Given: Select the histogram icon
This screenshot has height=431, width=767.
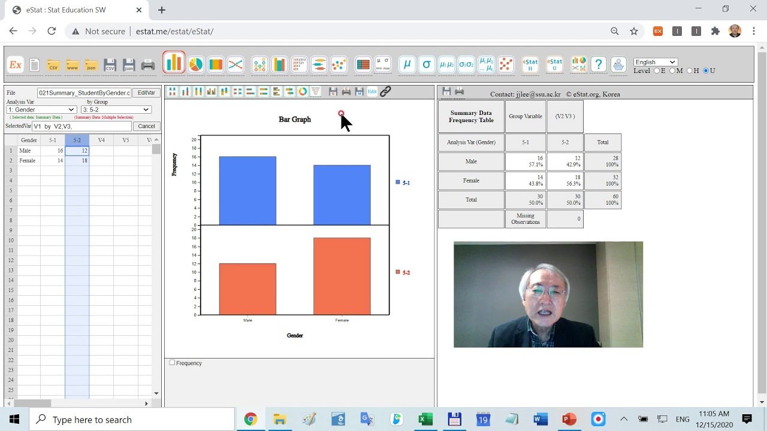Looking at the screenshot, I should coord(279,65).
